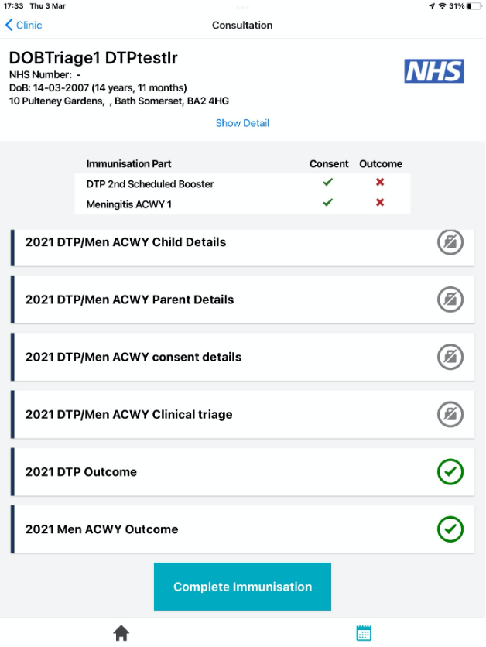
Task: Tap the home icon in bottom bar
Action: pyautogui.click(x=122, y=633)
